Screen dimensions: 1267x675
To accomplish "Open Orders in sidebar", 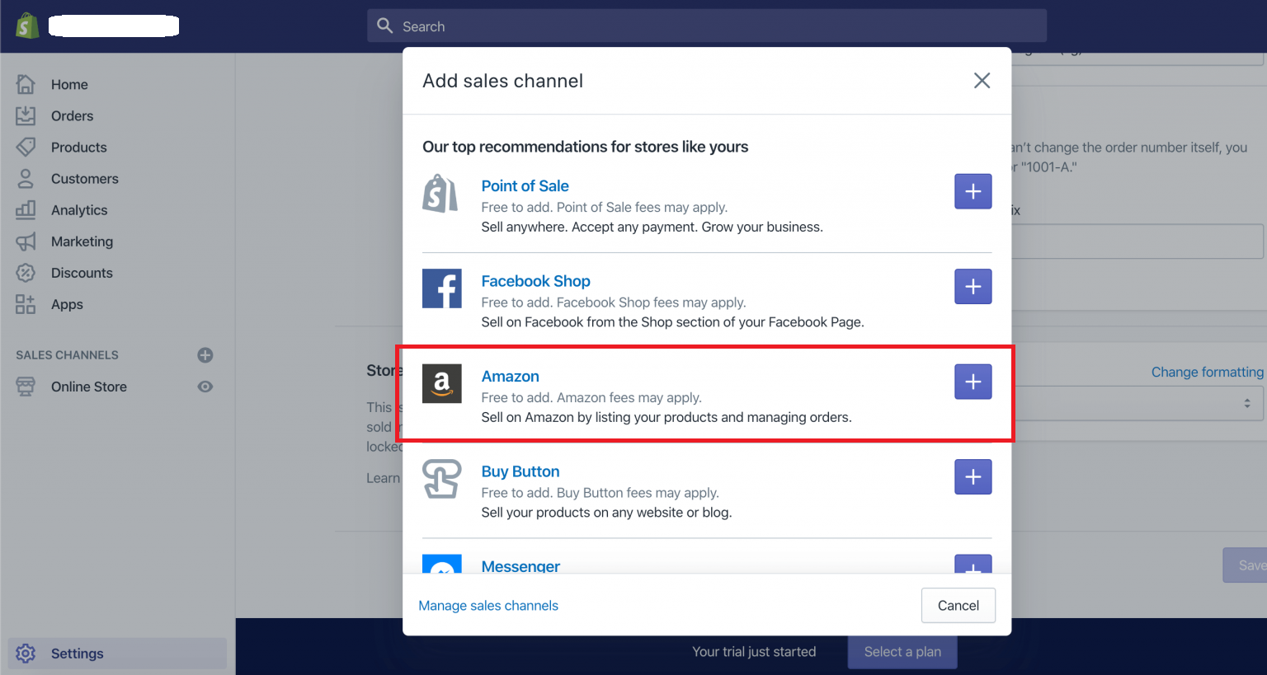I will point(72,115).
